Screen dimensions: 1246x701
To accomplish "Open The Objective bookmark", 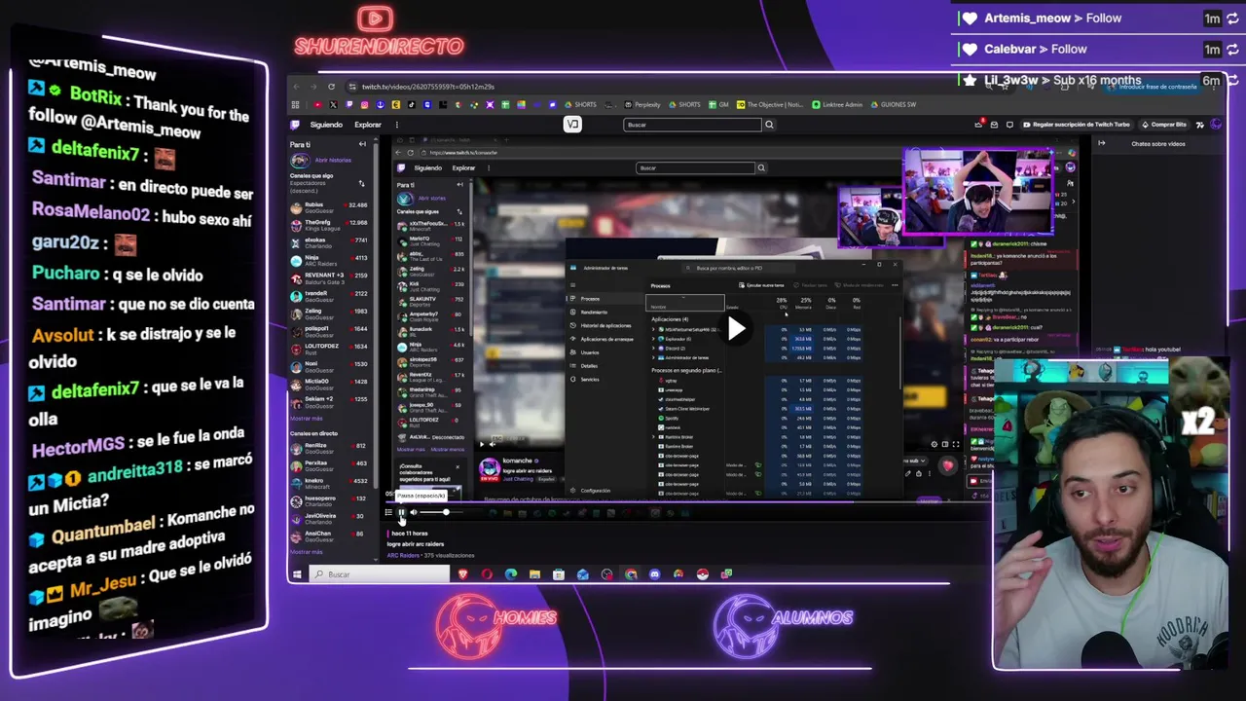I will click(x=771, y=104).
